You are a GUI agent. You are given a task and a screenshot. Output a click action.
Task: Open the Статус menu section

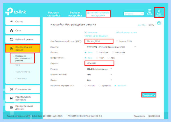[x=23, y=21]
